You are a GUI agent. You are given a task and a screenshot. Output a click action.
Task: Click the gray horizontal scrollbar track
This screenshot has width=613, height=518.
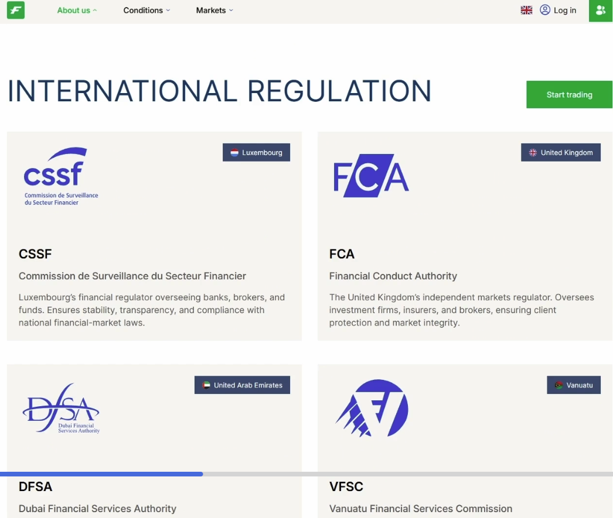pos(410,473)
